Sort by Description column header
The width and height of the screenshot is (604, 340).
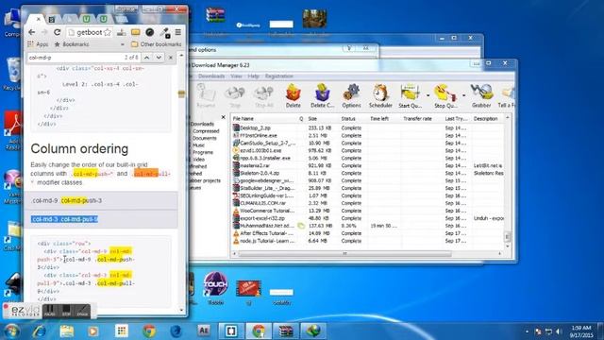(x=487, y=119)
